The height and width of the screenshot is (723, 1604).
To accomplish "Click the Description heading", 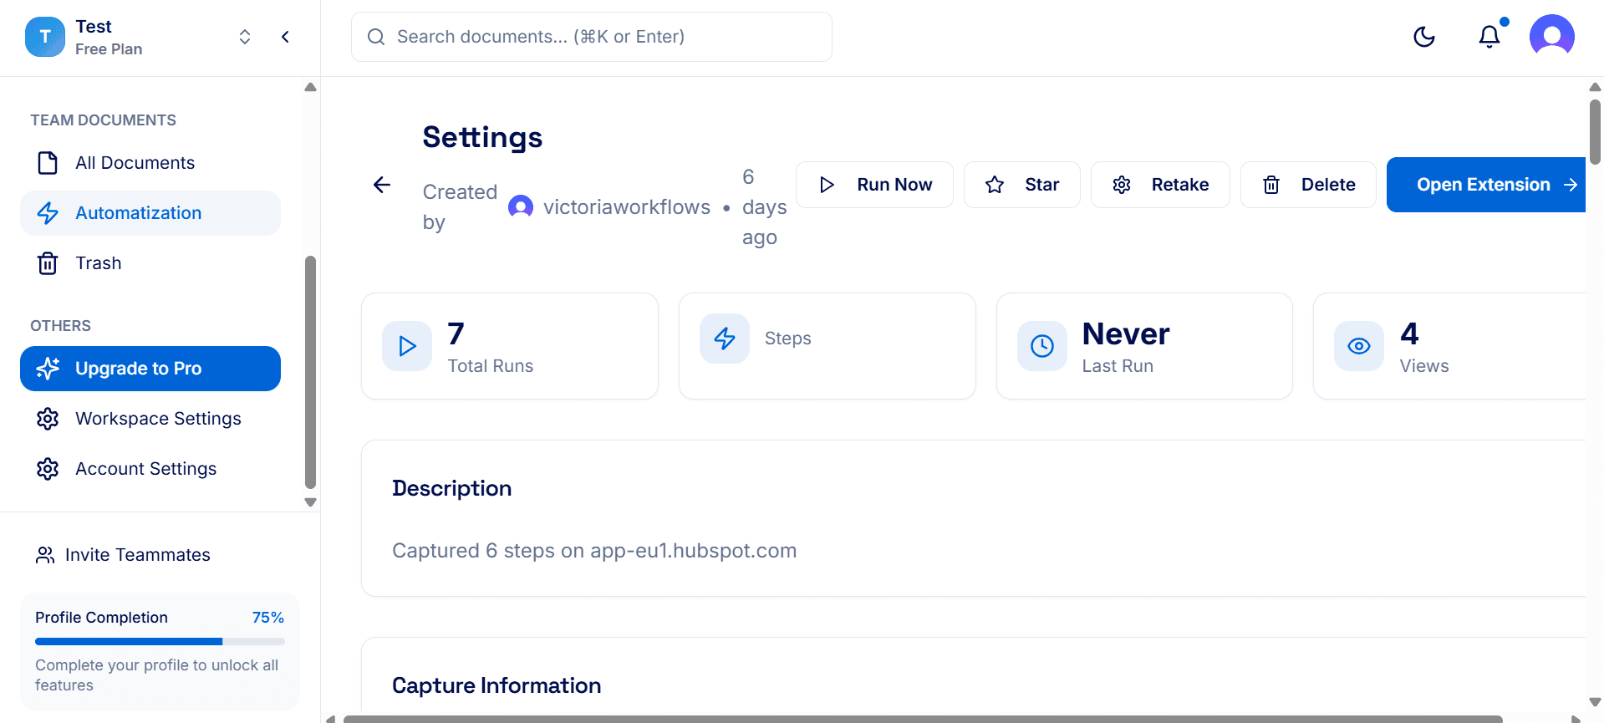I will pyautogui.click(x=452, y=488).
